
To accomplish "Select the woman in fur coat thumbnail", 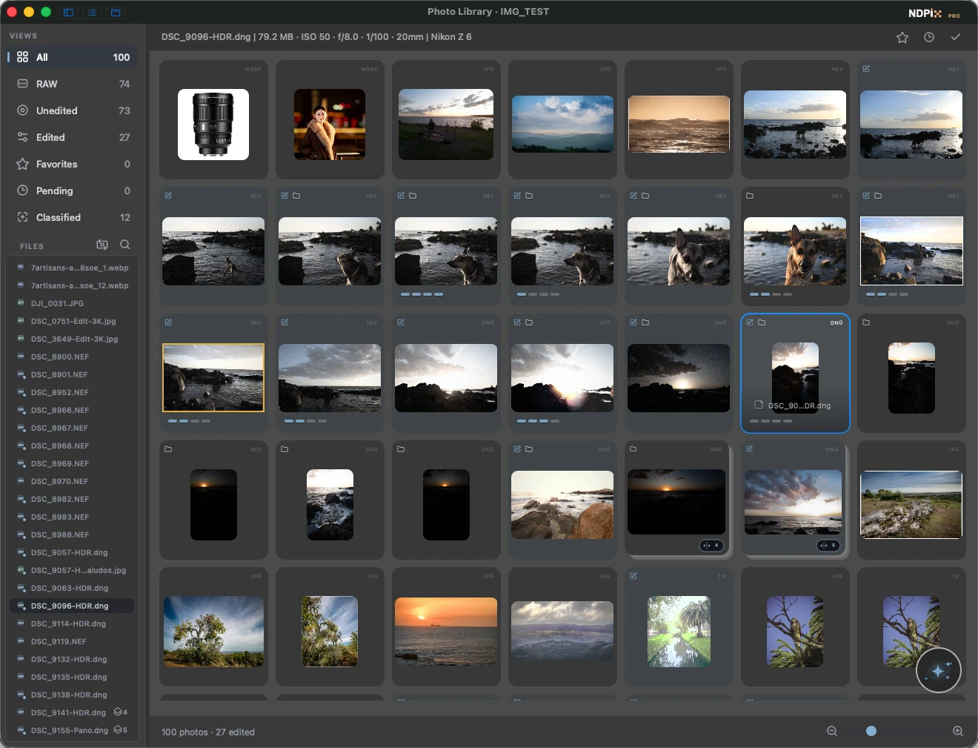I will click(x=330, y=125).
